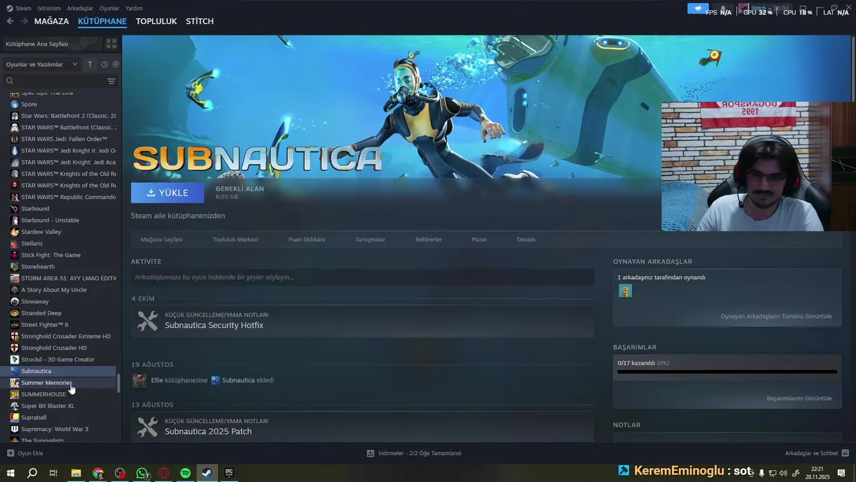Select Summer Memories in library
Screen dimensions: 856x482
pos(46,383)
